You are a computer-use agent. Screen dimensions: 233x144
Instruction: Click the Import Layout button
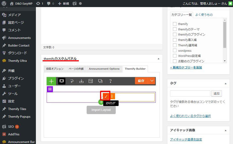pyautogui.click(x=101, y=110)
